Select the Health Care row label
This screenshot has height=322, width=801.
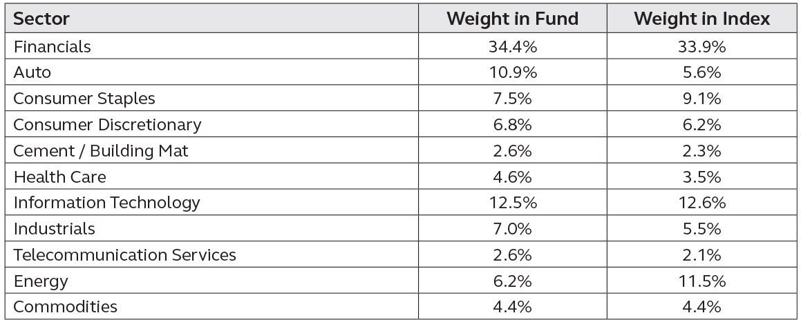click(x=59, y=177)
